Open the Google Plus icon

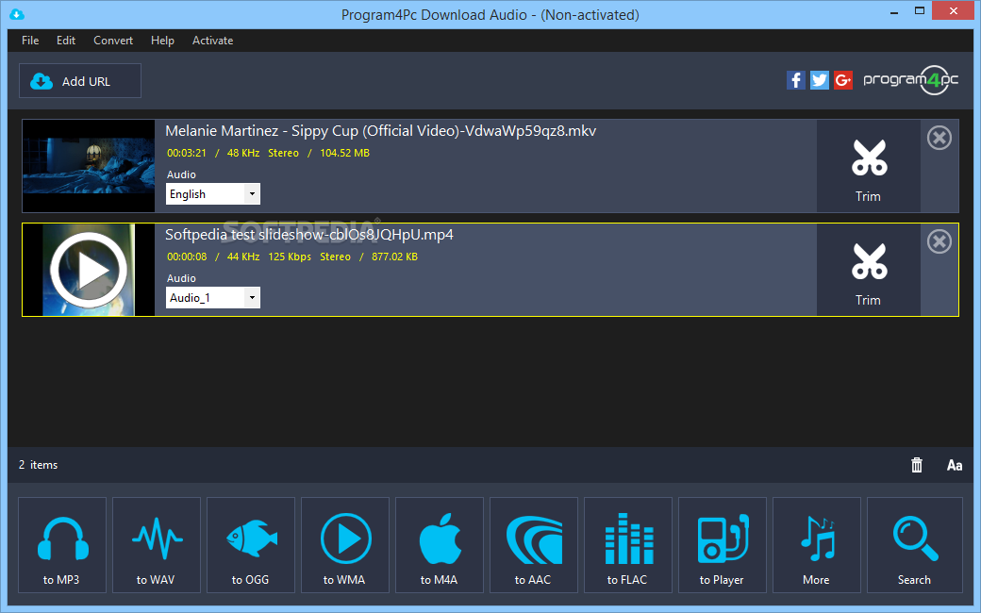point(843,80)
